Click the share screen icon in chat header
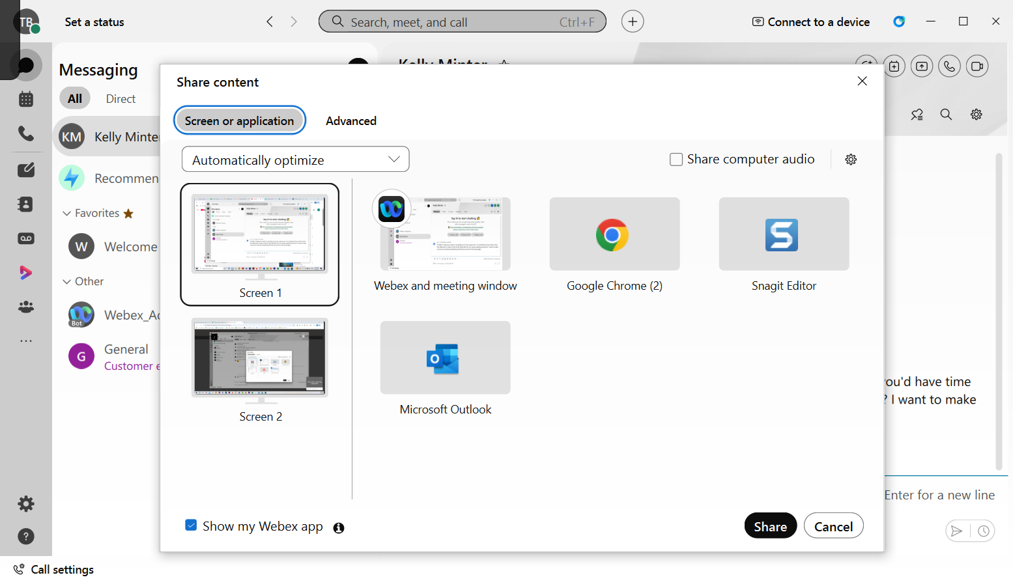1013x586 pixels. pos(922,66)
